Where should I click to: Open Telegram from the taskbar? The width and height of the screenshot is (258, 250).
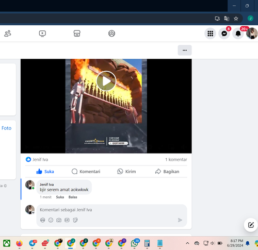(33, 243)
